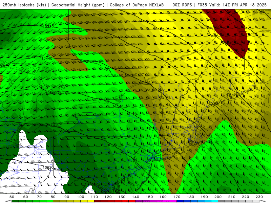Click the '250mb Isotachs (kts)' title text
Image resolution: width=271 pixels, height=203 pixels.
(24, 5)
